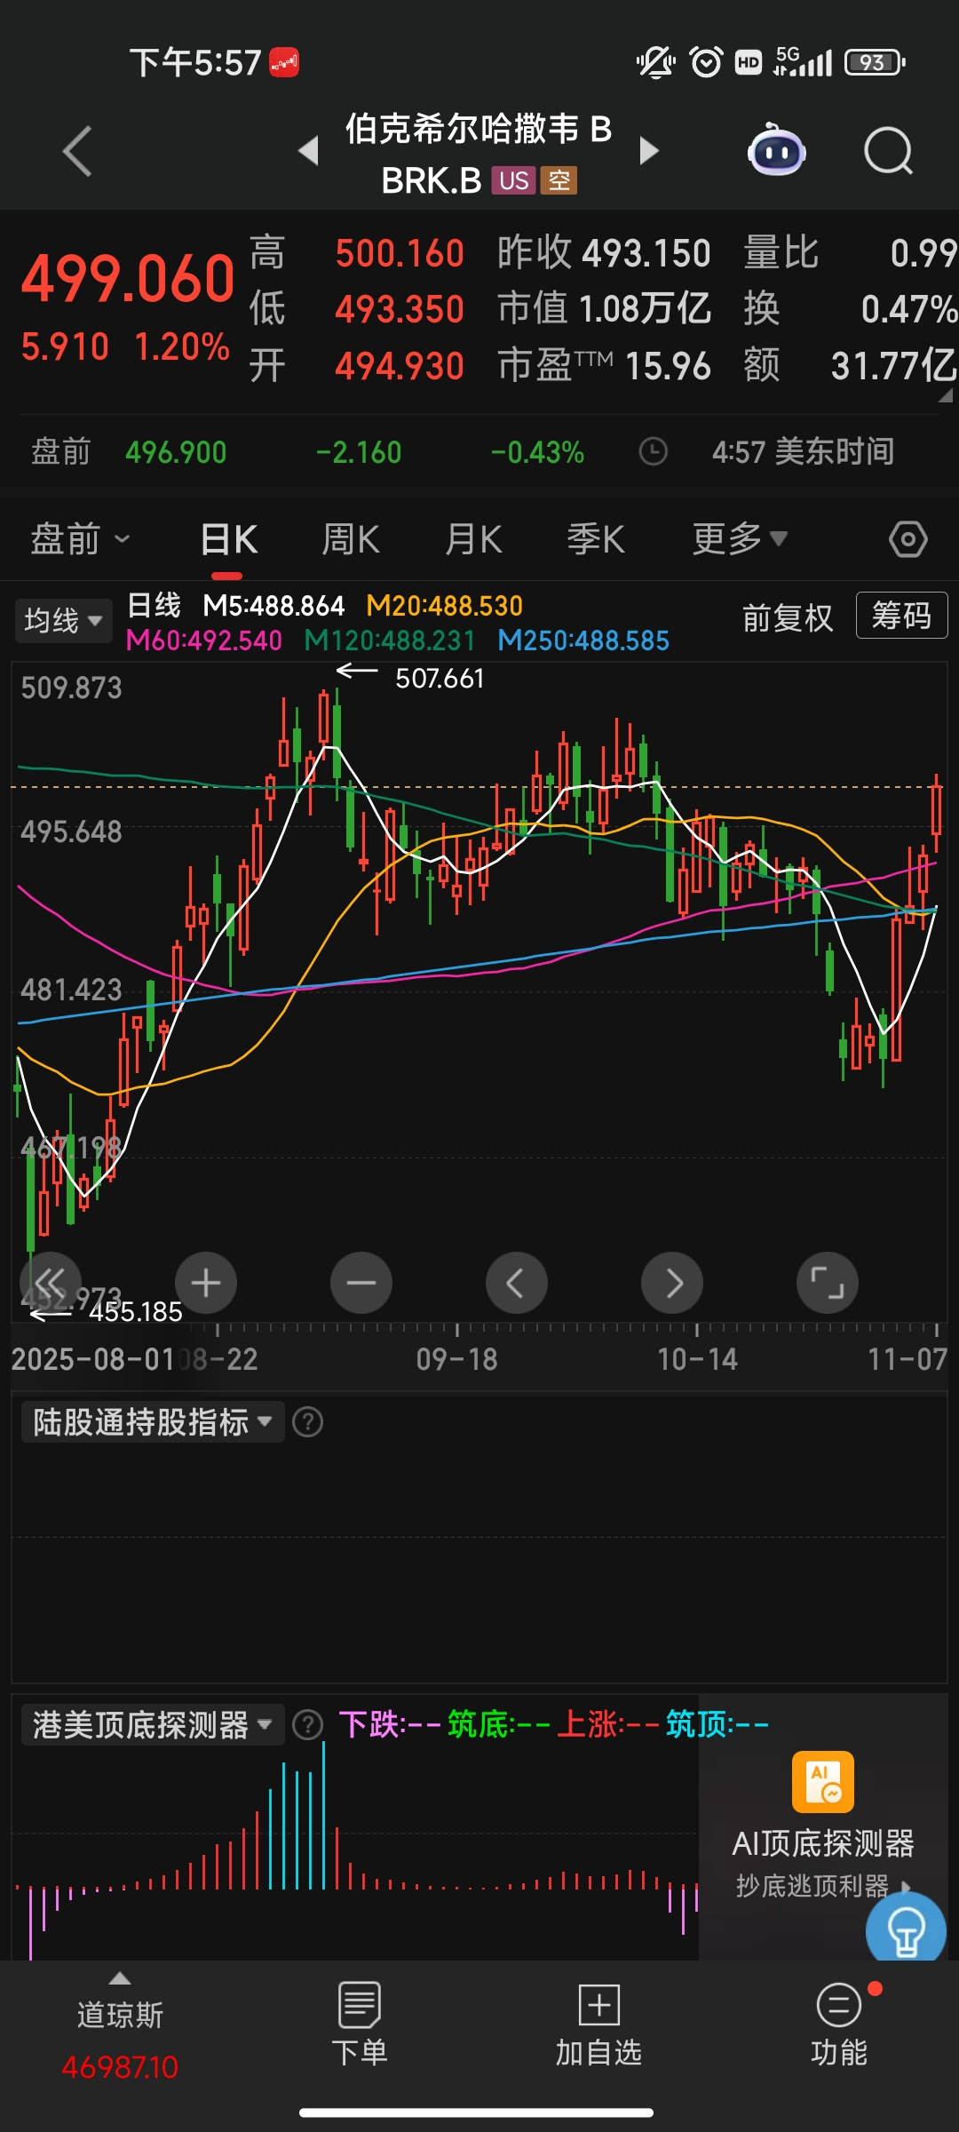Expand 道琼斯 index bar upward
Viewport: 959px width, 2132px height.
coord(120,1977)
